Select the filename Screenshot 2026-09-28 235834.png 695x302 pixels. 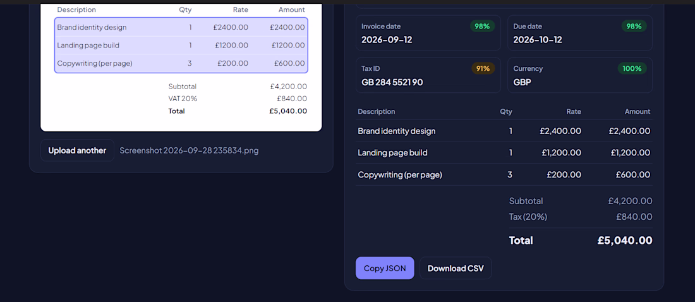pyautogui.click(x=190, y=150)
